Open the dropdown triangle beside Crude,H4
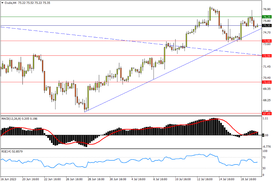The height and width of the screenshot is (182, 273). pos(3,3)
